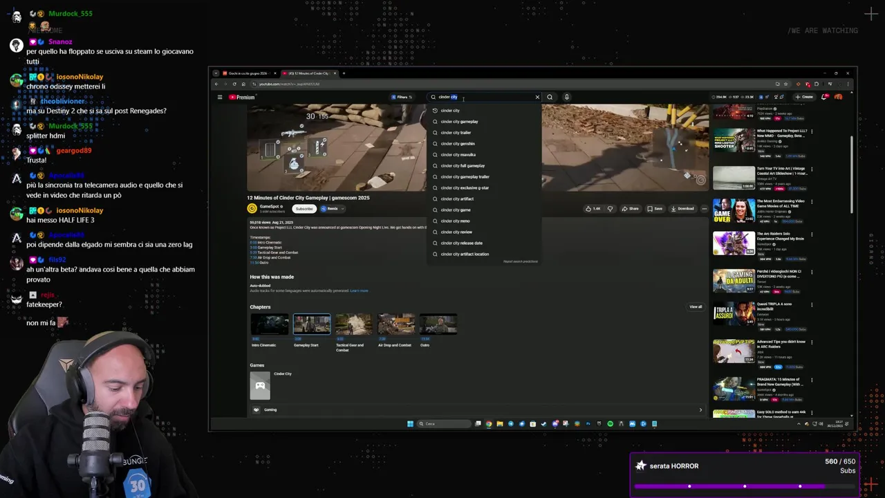Image resolution: width=885 pixels, height=498 pixels.
Task: Open the GameSpot channel avatar
Action: coord(252,208)
